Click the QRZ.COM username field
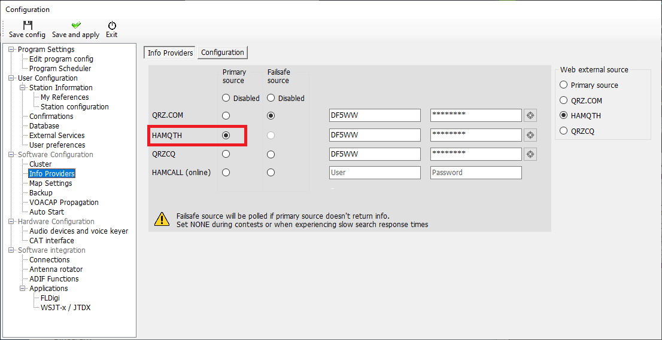This screenshot has width=662, height=340. point(375,115)
